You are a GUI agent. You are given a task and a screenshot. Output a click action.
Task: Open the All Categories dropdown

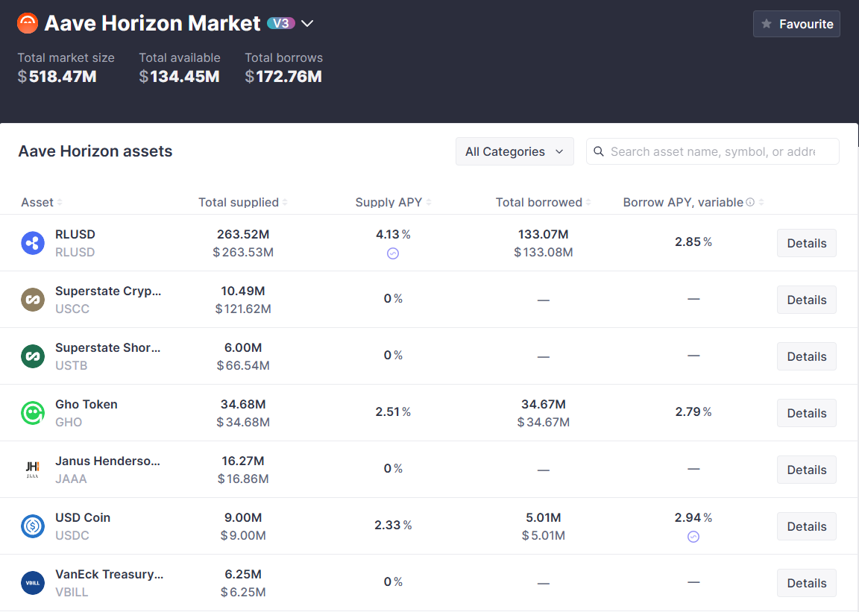click(x=515, y=152)
